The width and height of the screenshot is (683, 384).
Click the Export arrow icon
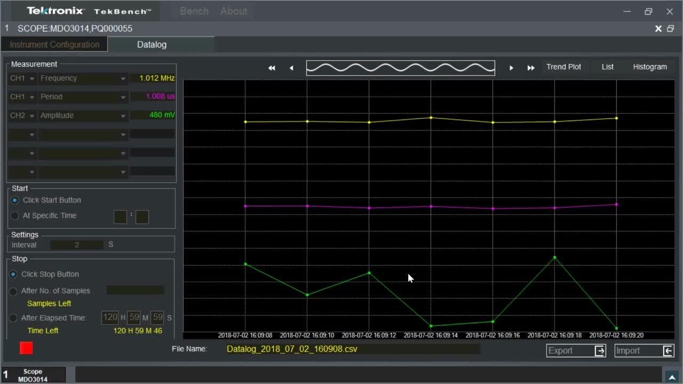(x=600, y=350)
